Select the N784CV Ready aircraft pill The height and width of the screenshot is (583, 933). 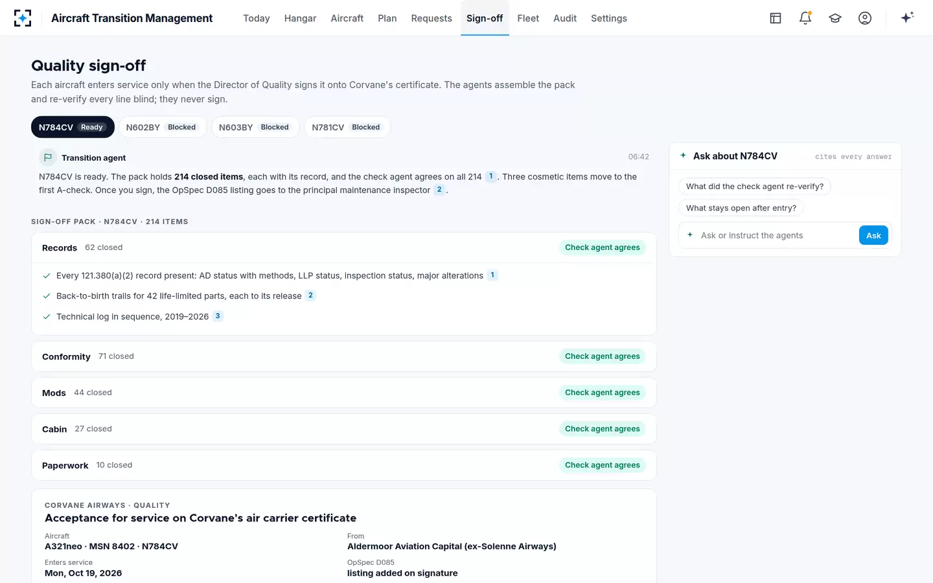pyautogui.click(x=73, y=127)
